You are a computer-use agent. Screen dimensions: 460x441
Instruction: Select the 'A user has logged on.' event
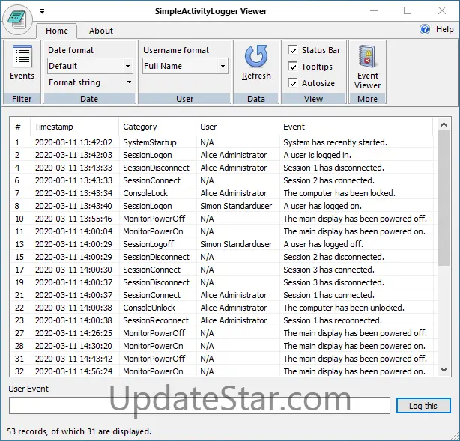(x=322, y=206)
